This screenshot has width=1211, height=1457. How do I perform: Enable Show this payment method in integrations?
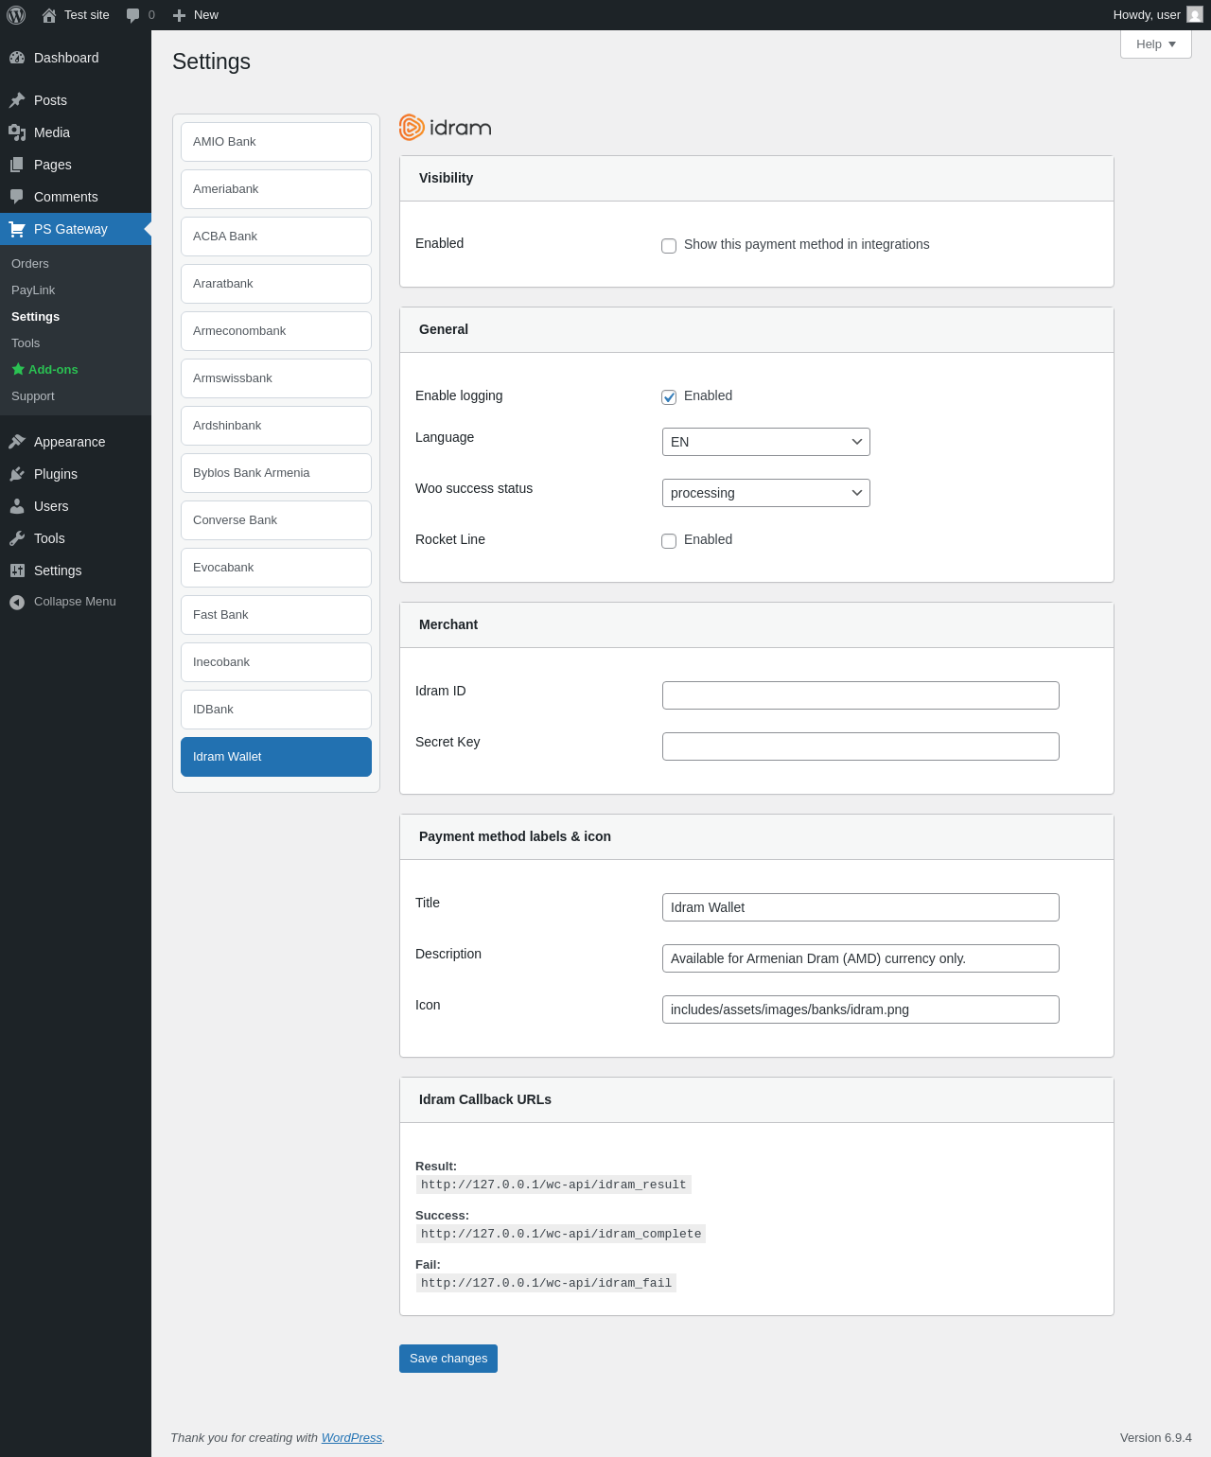669,246
